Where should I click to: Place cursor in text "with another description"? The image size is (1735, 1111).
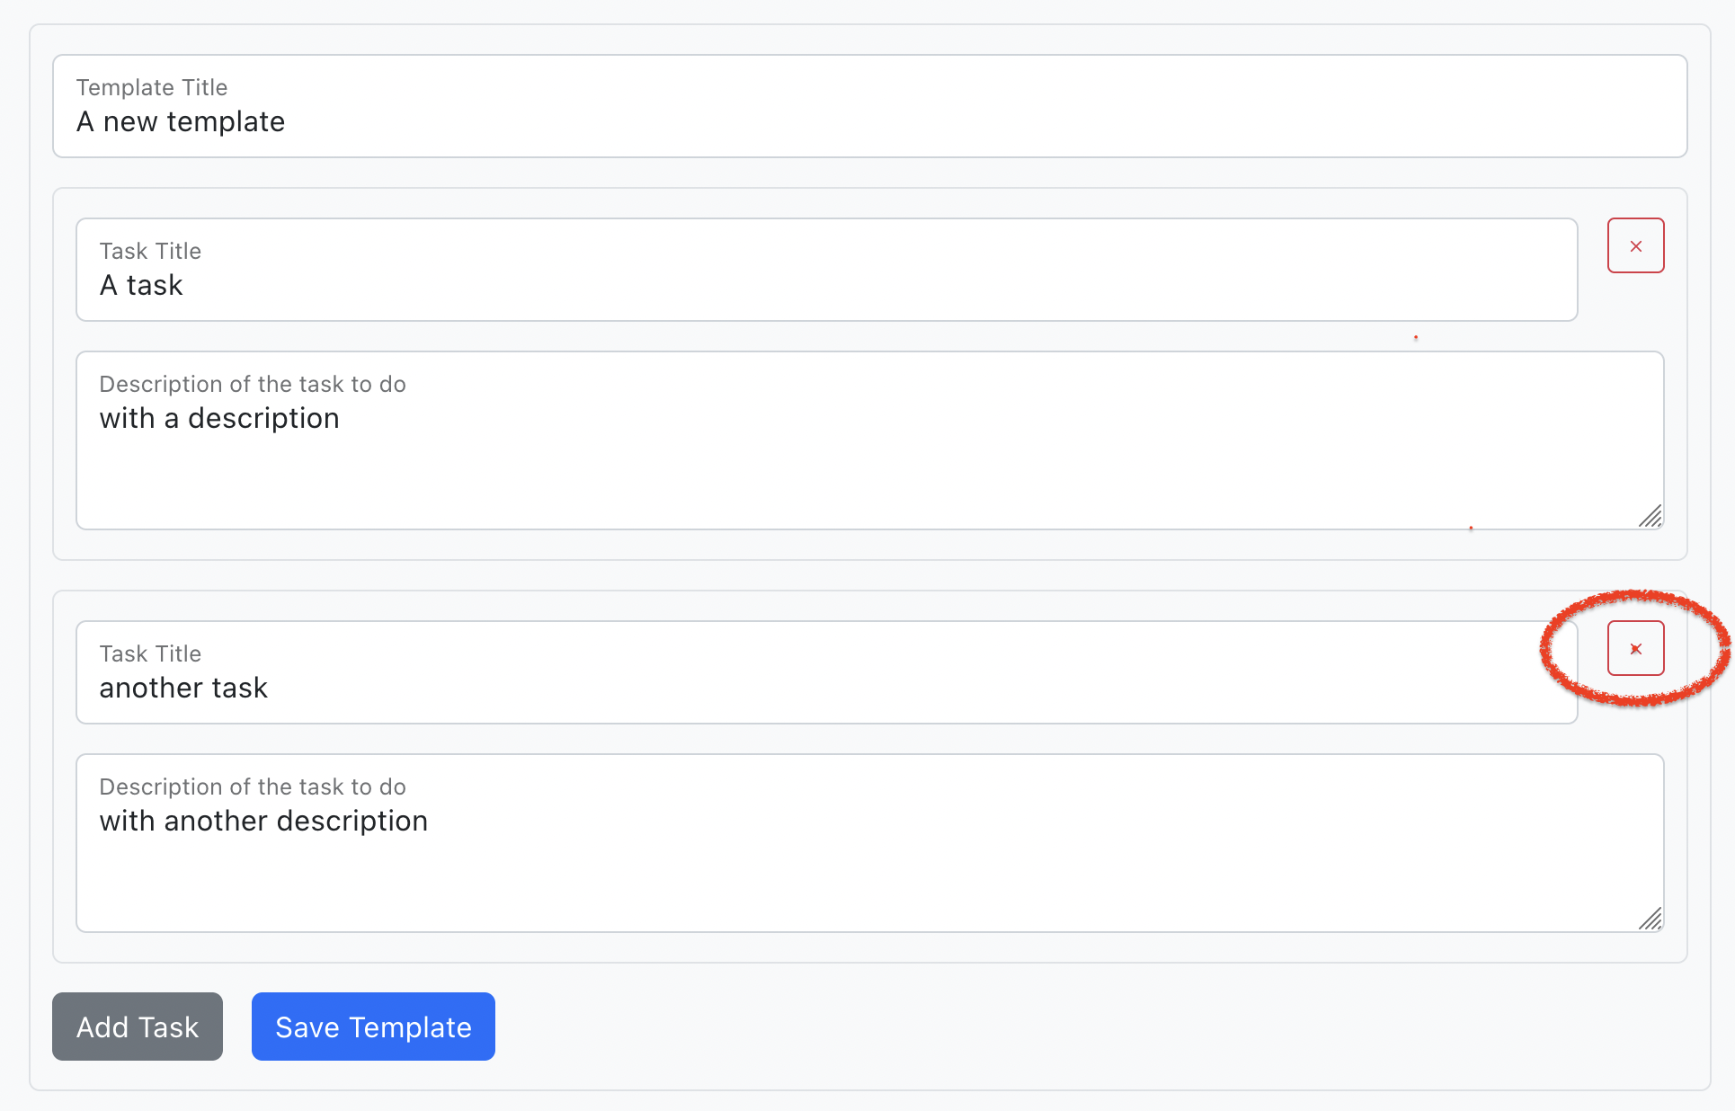coord(263,822)
